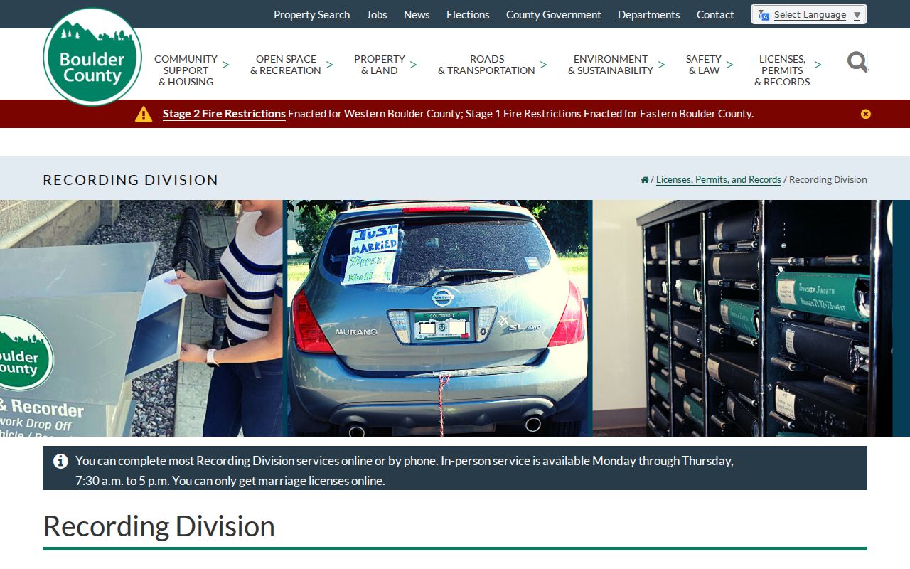This screenshot has height=569, width=910.
Task: Click the Boulder County logo
Action: pyautogui.click(x=92, y=57)
